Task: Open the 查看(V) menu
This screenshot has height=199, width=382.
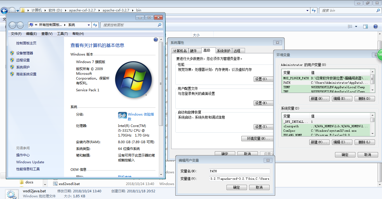Action: [47, 34]
